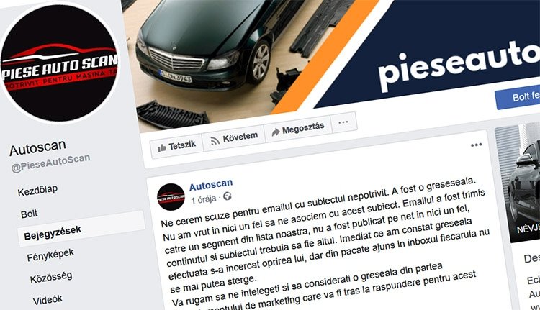
Task: Open the Autoscan author name link
Action: click(x=211, y=185)
